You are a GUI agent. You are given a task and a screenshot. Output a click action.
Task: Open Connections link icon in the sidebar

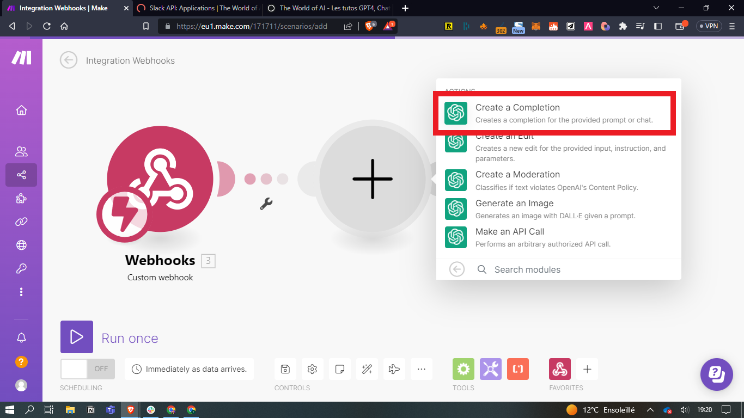[x=21, y=222]
